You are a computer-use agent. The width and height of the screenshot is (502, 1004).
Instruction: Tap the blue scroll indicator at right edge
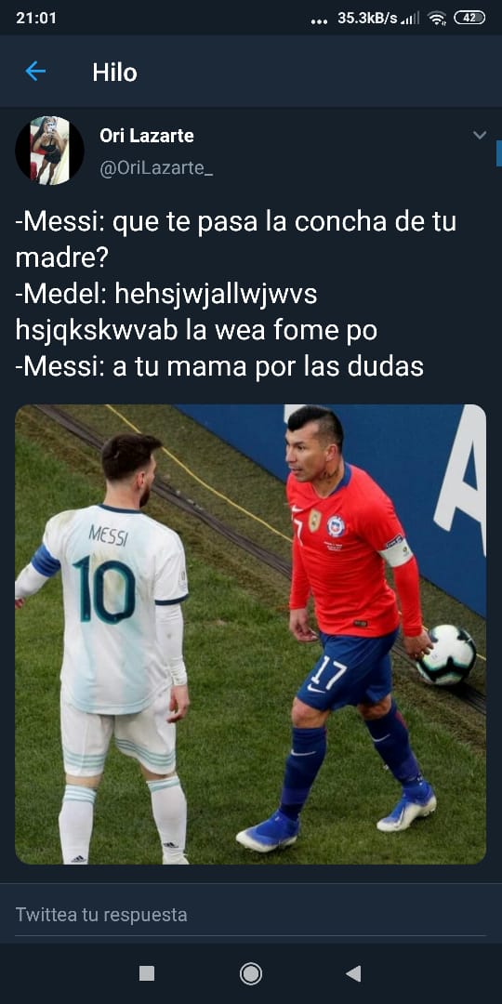pos(499,153)
